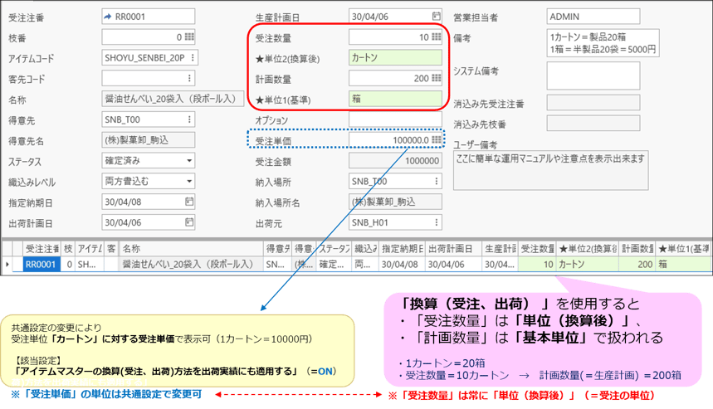Open lookup dots for アイテムコード field
Image resolution: width=713 pixels, height=409 pixels.
(193, 58)
